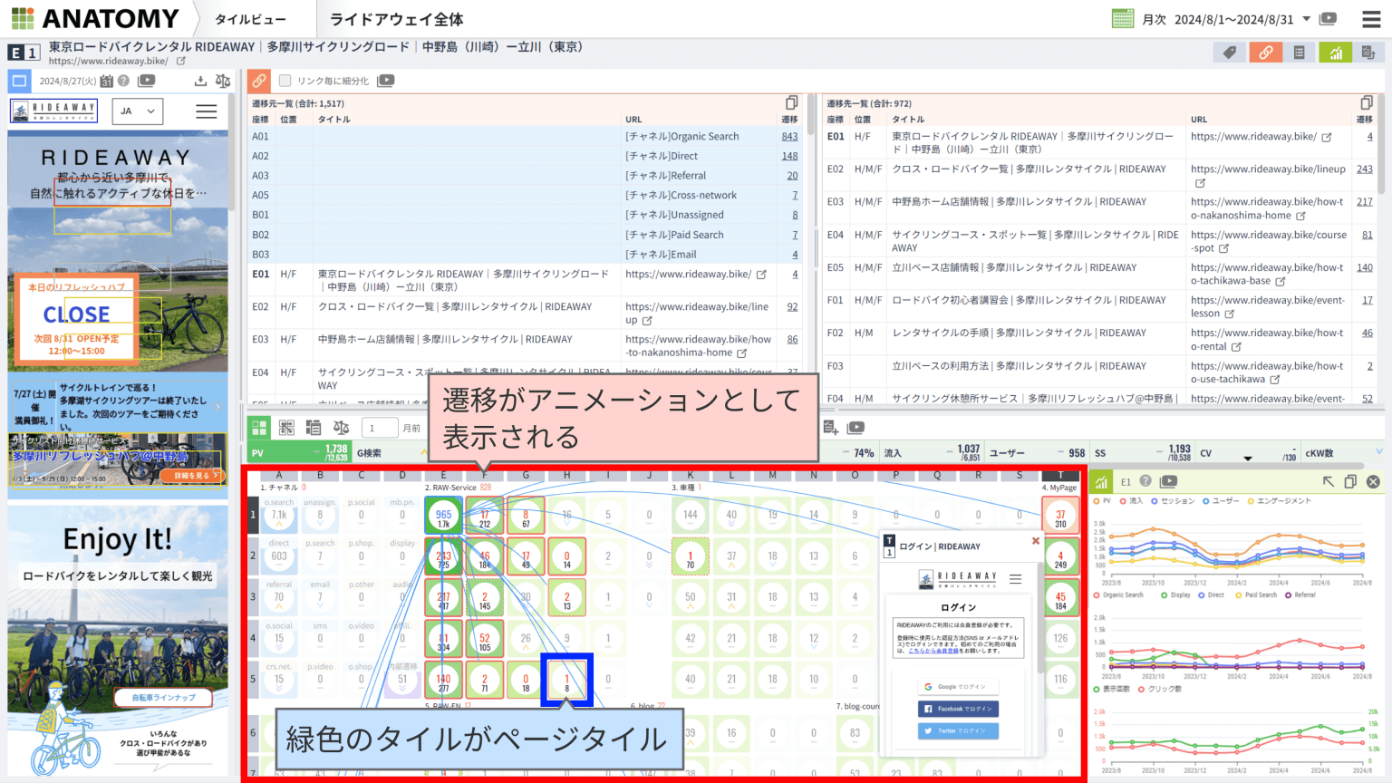
Task: Click the Twitter でログイン button
Action: click(x=958, y=730)
